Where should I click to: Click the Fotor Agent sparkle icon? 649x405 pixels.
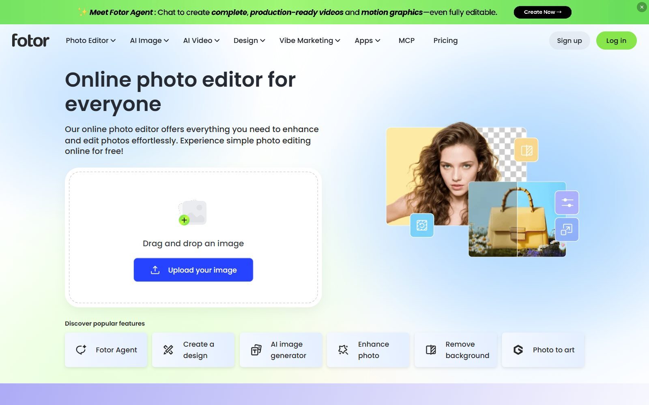pos(81,350)
